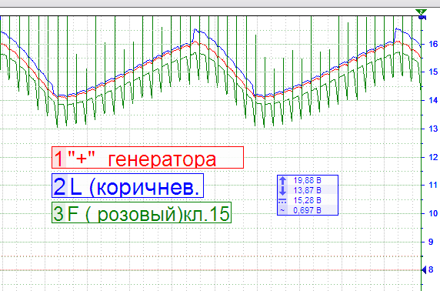Click the 15,28 B average readout
Viewport: 440px width, 291px height.
pos(307,201)
